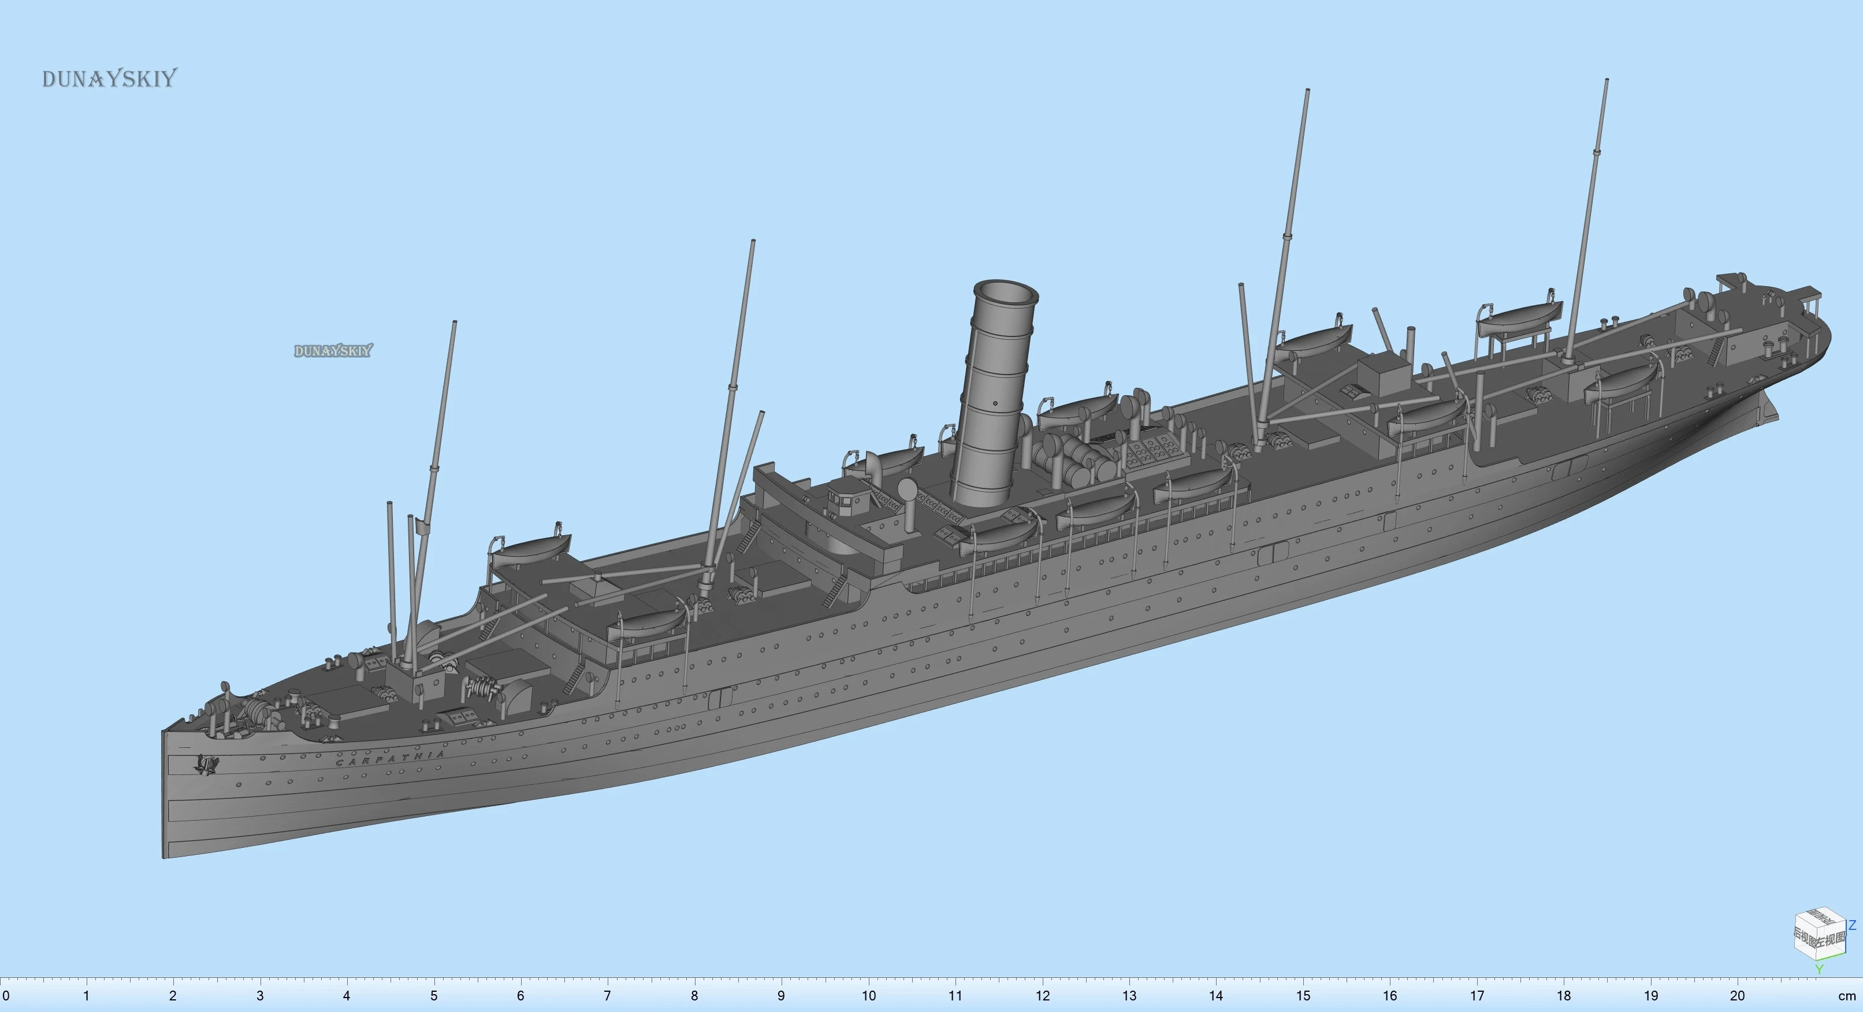This screenshot has height=1012, width=1863.
Task: Click the 20 mark on the ruler
Action: (x=1737, y=996)
